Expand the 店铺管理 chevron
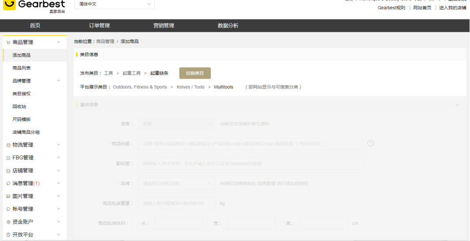Screen dimensions: 470x241 pos(58,170)
